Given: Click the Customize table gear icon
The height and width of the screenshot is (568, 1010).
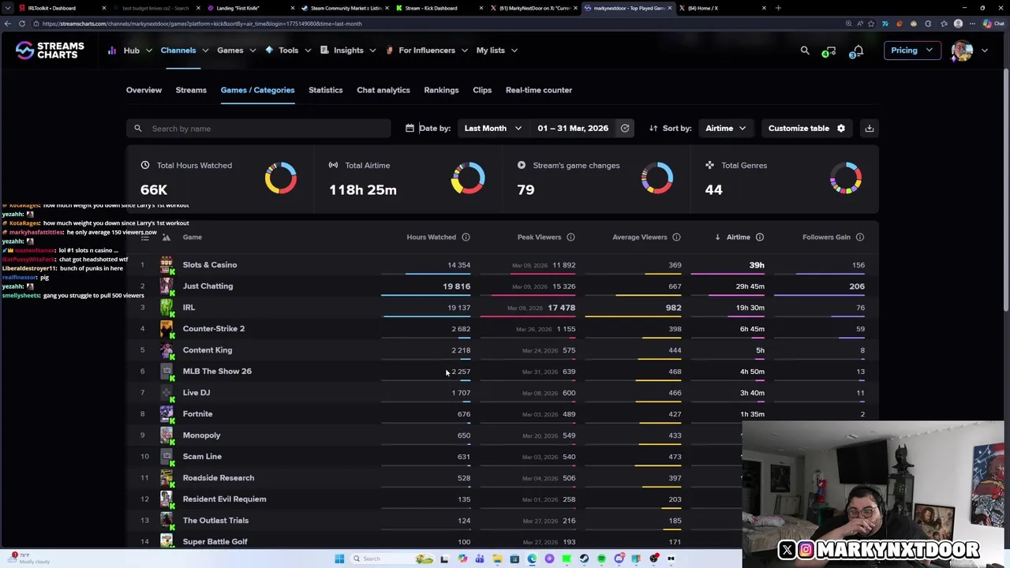Looking at the screenshot, I should [x=841, y=128].
